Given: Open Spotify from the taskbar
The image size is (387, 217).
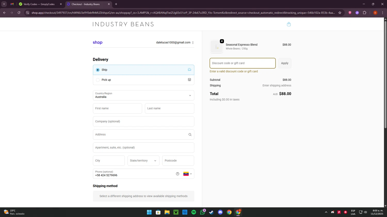Looking at the screenshot, I should 193,212.
